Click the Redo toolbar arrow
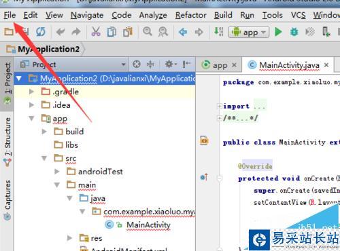Screen dimensions: 340x251 click(x=76, y=32)
